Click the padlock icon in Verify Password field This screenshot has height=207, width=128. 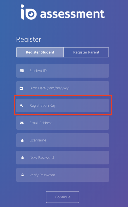pyautogui.click(x=23, y=175)
